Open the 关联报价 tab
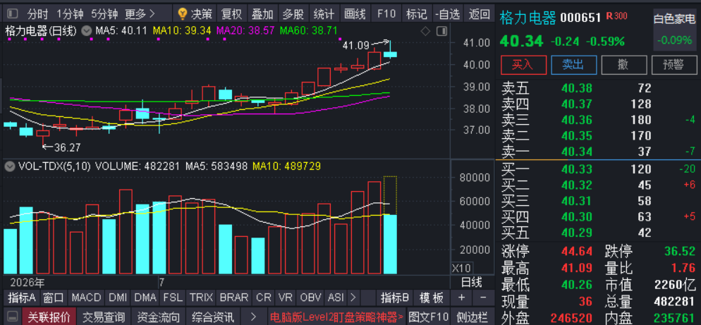 point(49,317)
